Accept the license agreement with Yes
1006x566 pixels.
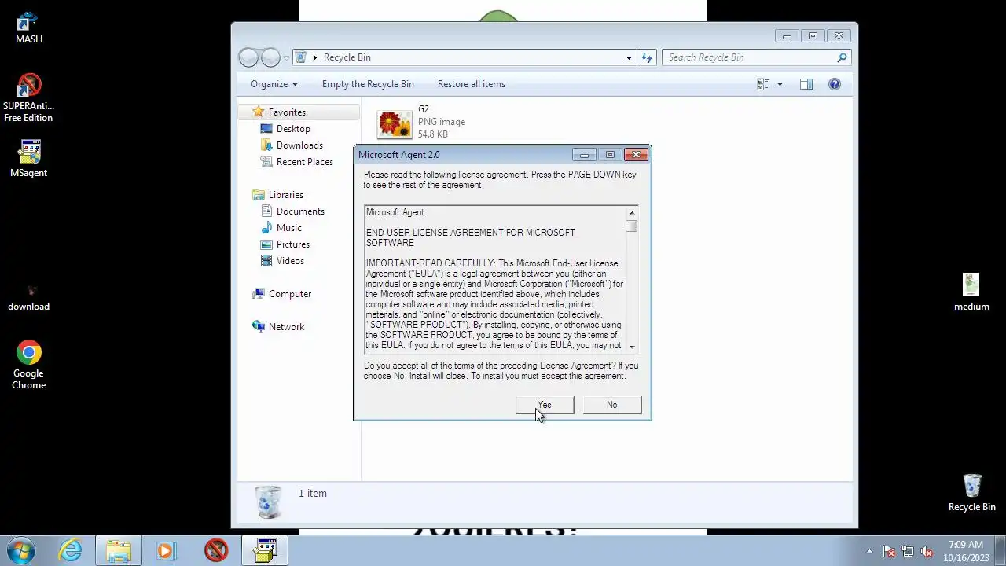point(545,405)
